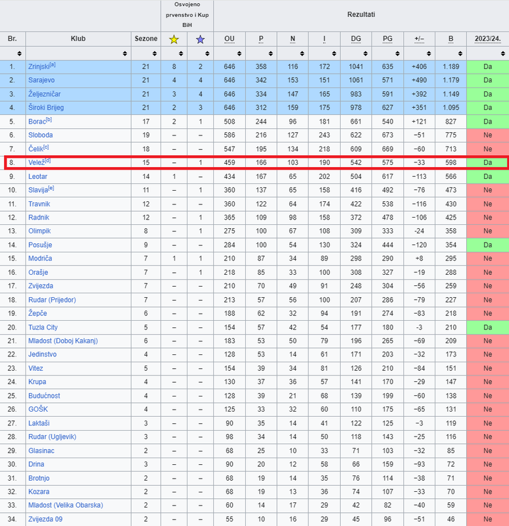The height and width of the screenshot is (526, 509).
Task: Open the Modriča club link
Action: click(40, 258)
